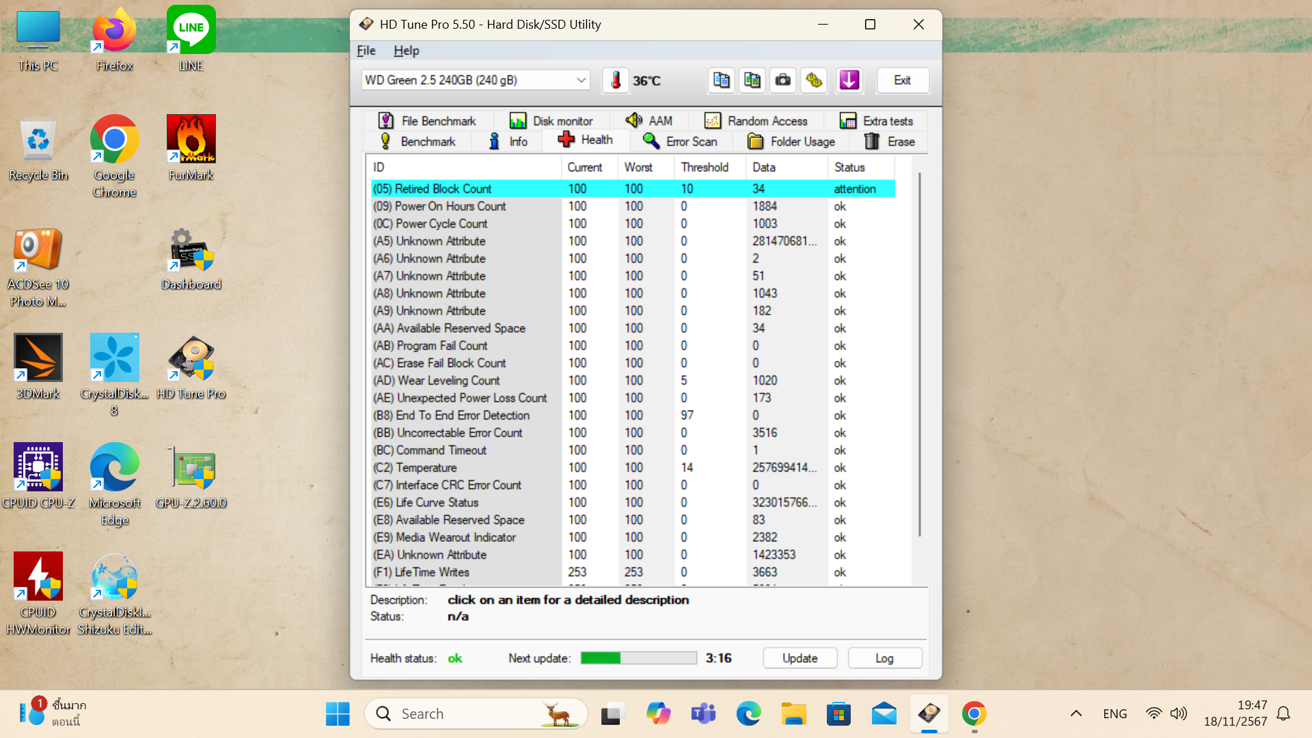Viewport: 1312px width, 738px height.
Task: Open the Mail app from the taskbar
Action: pyautogui.click(x=884, y=713)
